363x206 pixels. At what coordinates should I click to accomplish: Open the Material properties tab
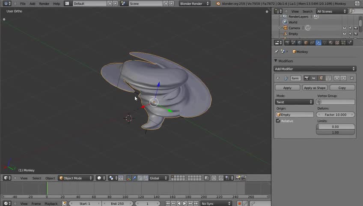coord(331,42)
